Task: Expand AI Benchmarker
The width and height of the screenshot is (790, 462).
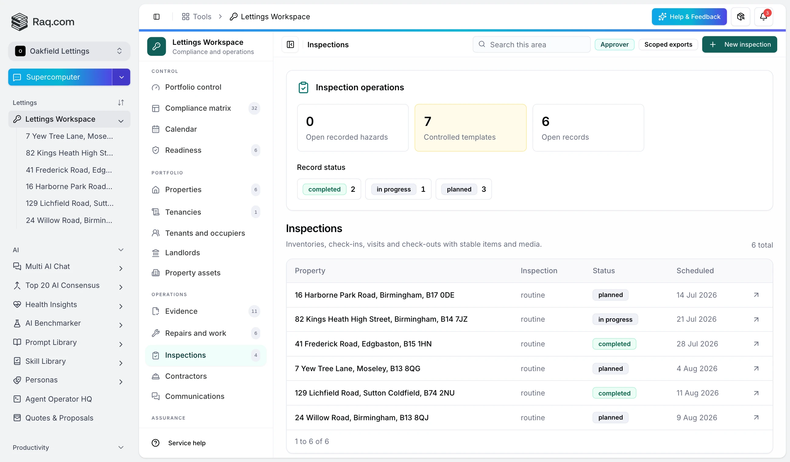Action: (x=121, y=325)
